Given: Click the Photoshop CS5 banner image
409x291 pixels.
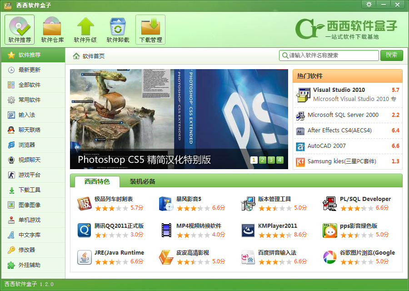Looking at the screenshot, I should coord(179,119).
